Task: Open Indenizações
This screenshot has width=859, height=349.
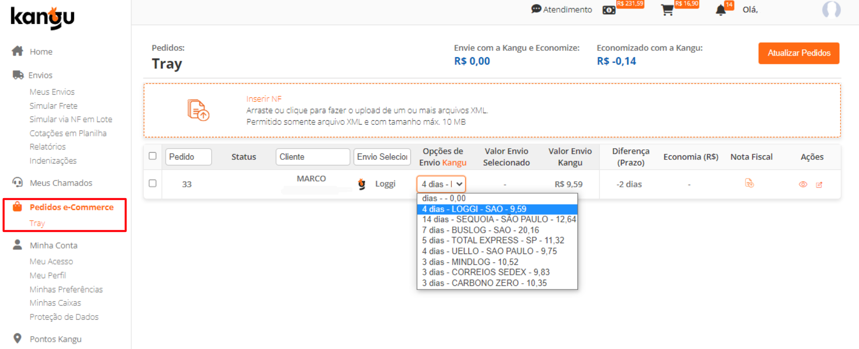Action: tap(53, 161)
